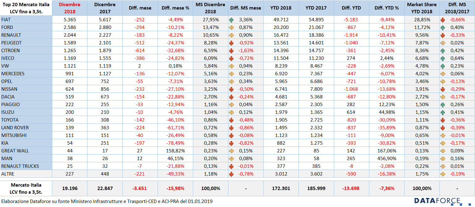Screen dimensions: 475x207
Task: Click the red down arrow in CITROEN's Diff. MS mese cell
Action: point(231,51)
